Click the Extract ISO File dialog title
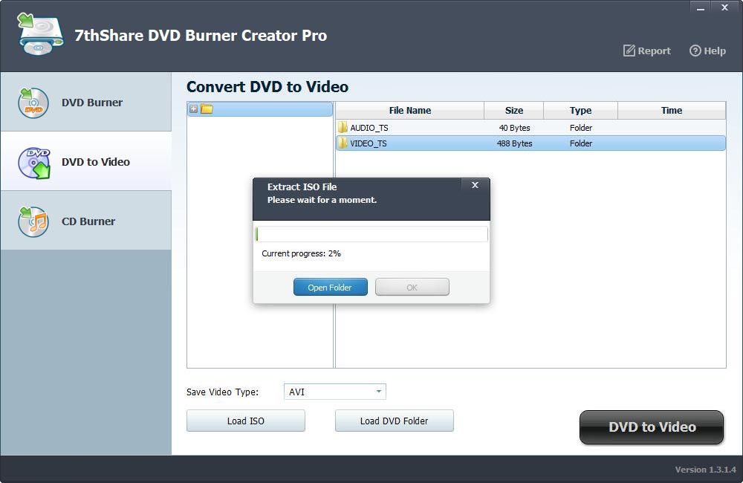Viewport: 743px width, 483px height. tap(302, 187)
